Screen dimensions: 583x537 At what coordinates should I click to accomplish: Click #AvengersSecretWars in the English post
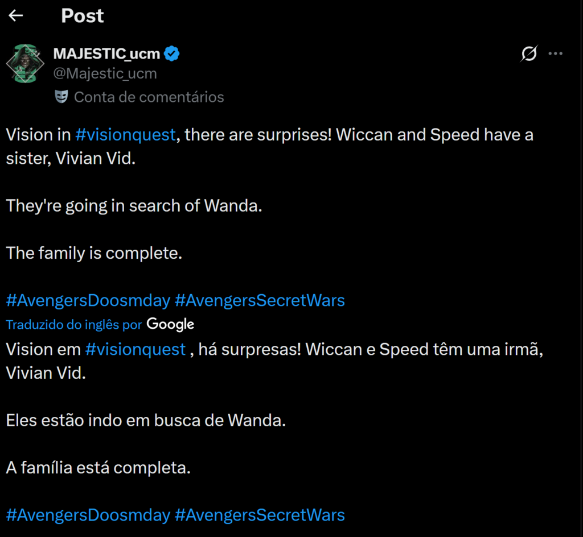[x=260, y=300]
